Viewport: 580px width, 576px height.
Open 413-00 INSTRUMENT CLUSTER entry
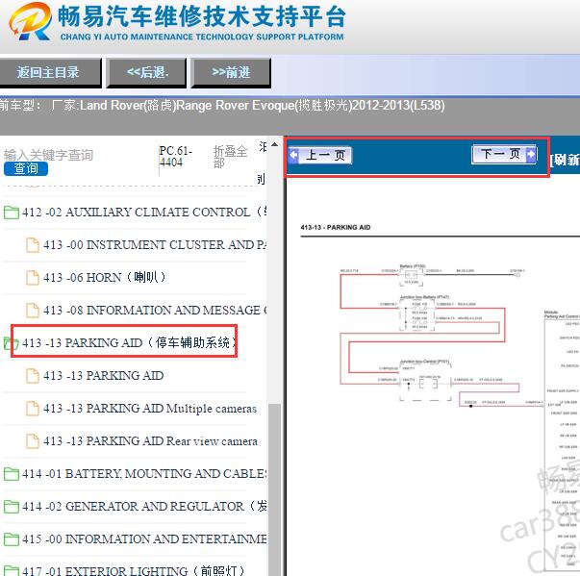[155, 245]
